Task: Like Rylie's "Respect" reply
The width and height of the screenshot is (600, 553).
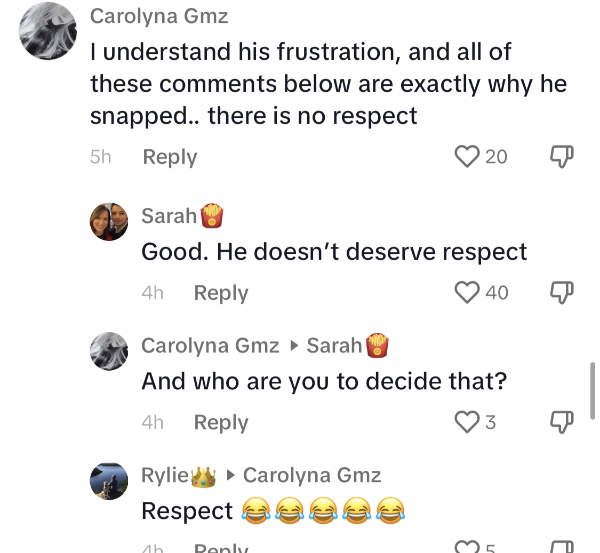Action: point(467,547)
